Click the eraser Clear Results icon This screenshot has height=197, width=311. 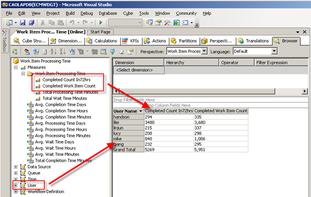[x=121, y=52]
